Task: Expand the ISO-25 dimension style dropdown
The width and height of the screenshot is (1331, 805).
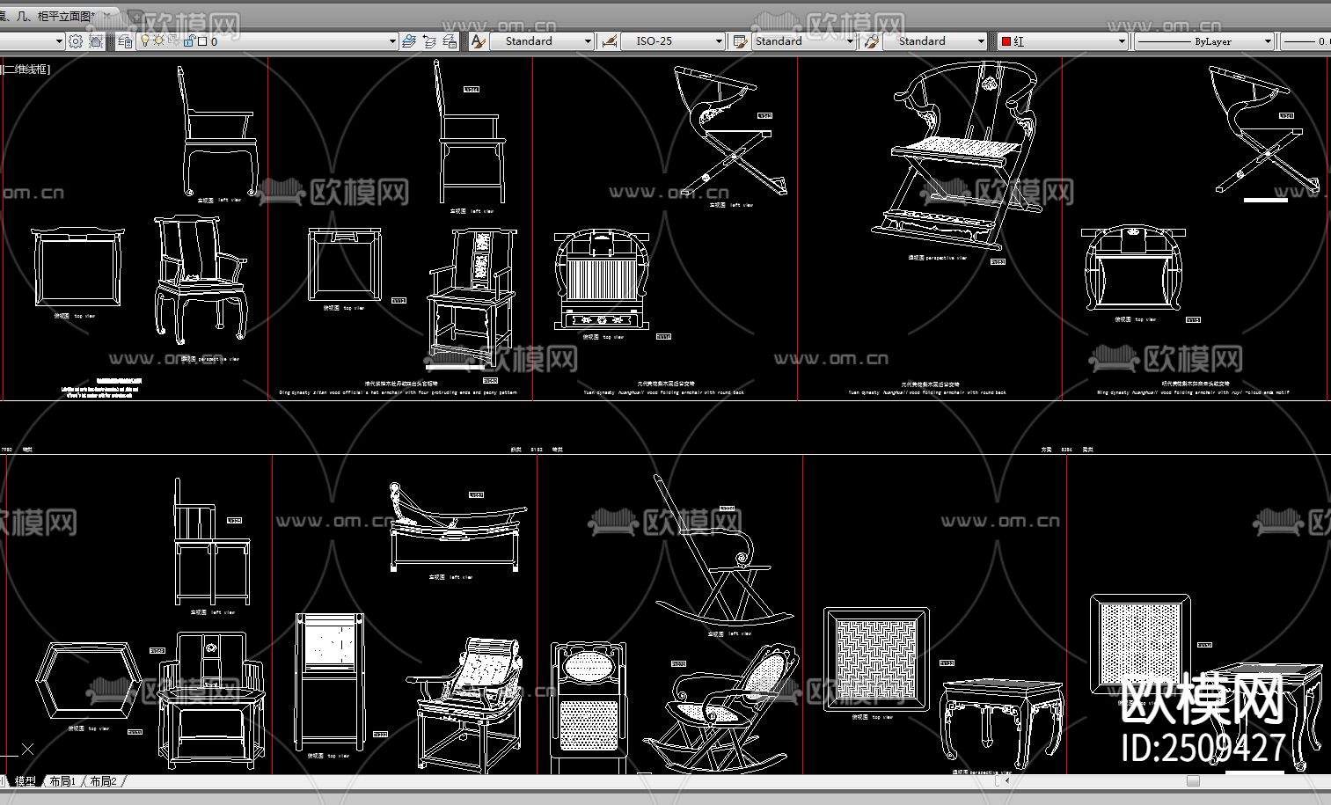Action: [719, 41]
